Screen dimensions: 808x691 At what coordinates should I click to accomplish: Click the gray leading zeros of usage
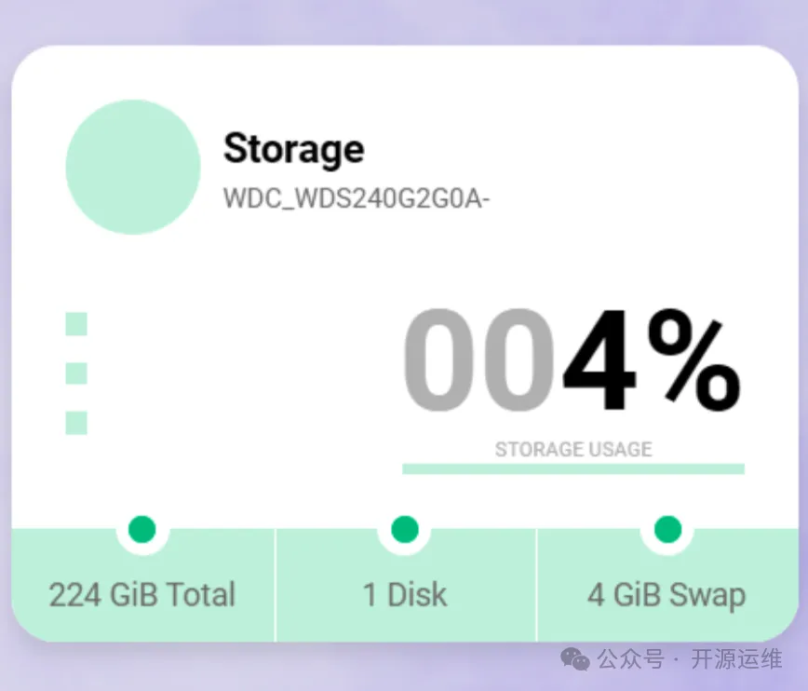(480, 363)
